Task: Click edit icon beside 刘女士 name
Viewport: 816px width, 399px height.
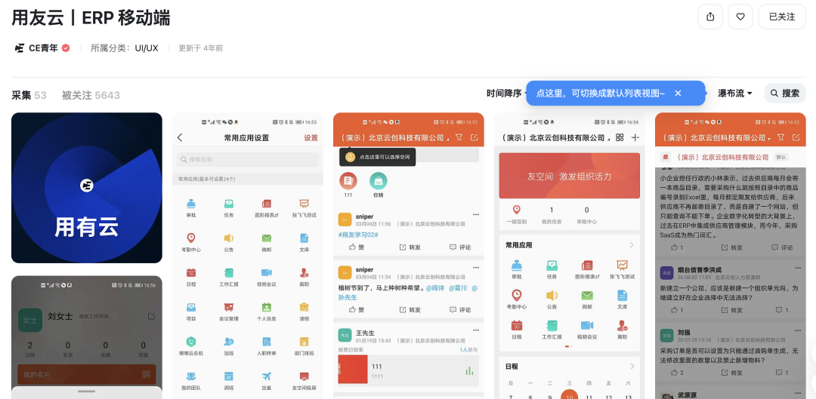Action: pyautogui.click(x=151, y=316)
